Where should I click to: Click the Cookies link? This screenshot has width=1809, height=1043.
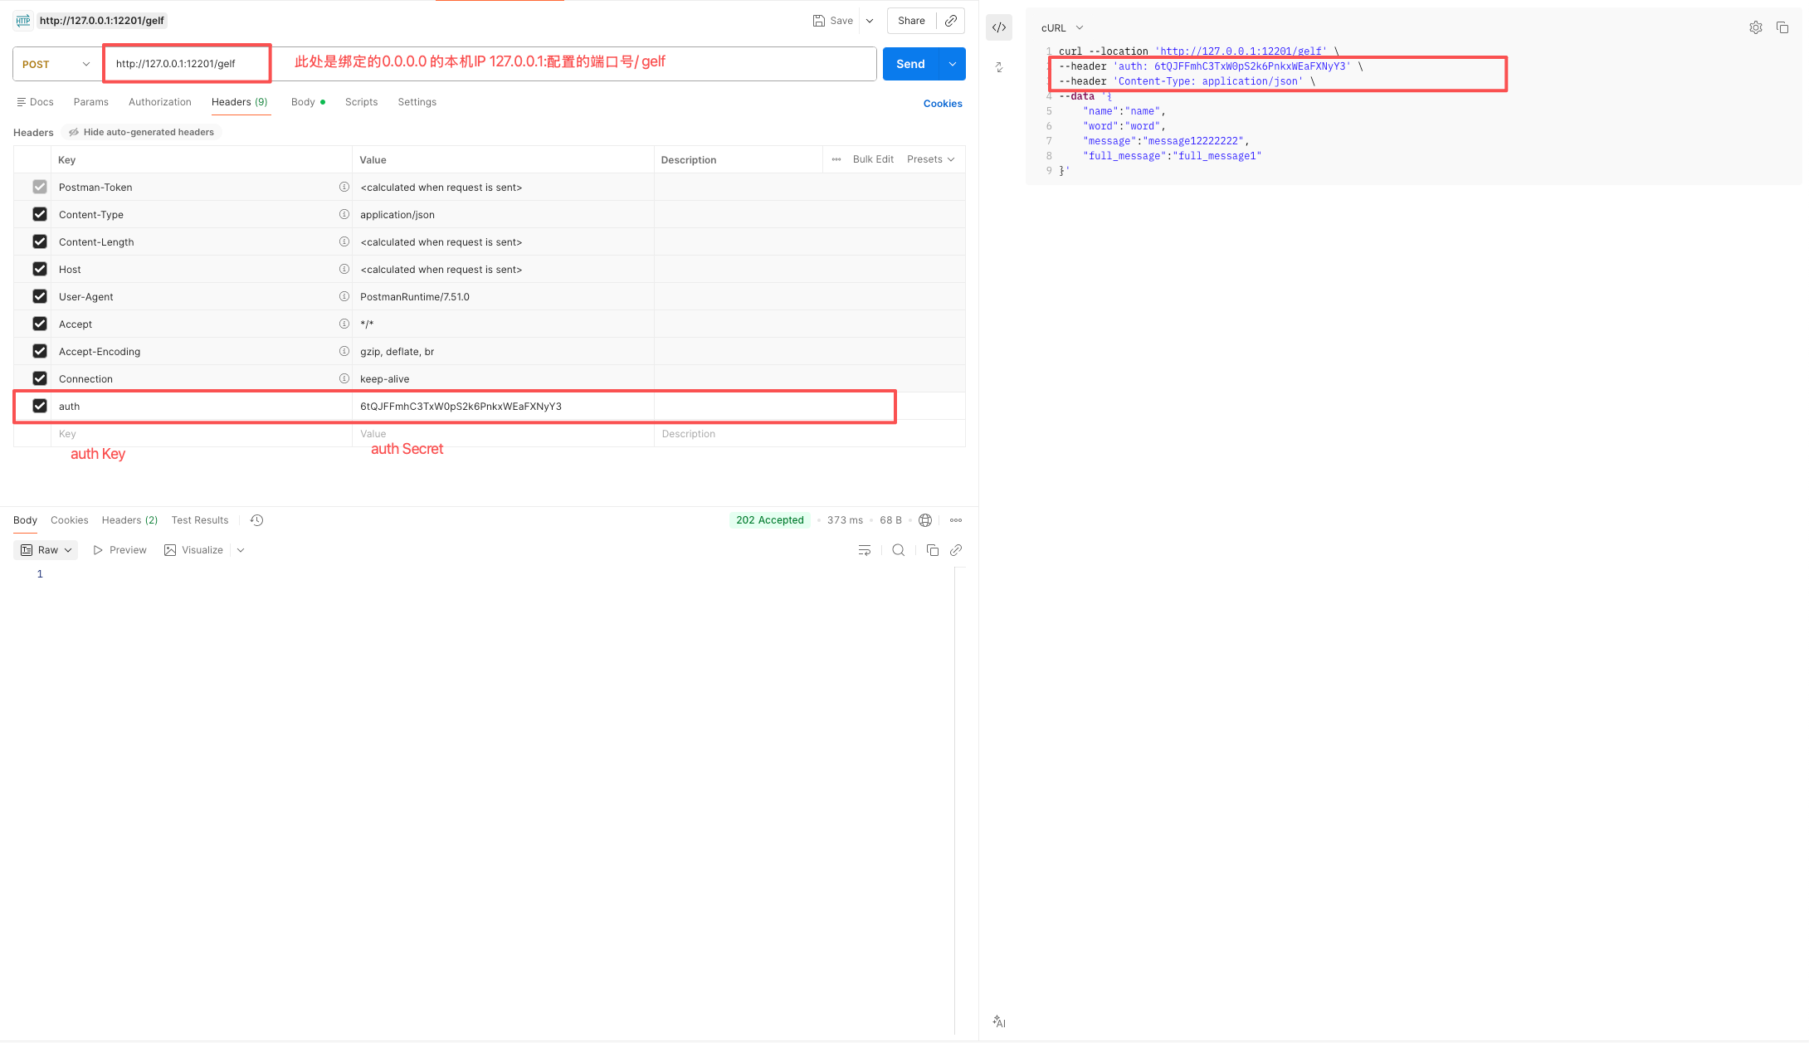[943, 104]
